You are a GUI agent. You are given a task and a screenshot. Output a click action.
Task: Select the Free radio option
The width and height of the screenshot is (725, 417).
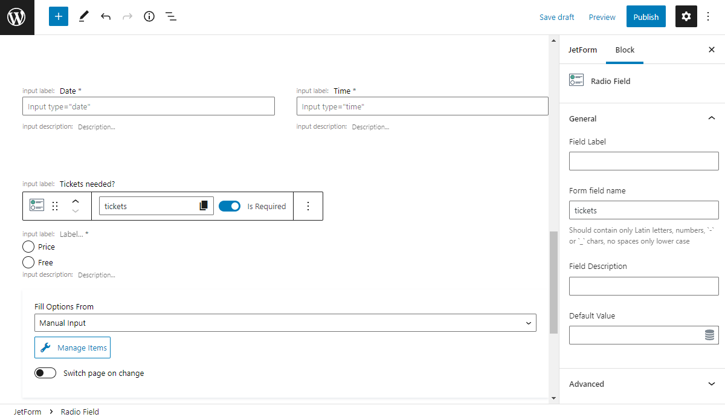pyautogui.click(x=28, y=262)
